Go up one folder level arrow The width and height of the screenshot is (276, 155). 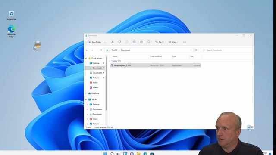[x=101, y=50]
